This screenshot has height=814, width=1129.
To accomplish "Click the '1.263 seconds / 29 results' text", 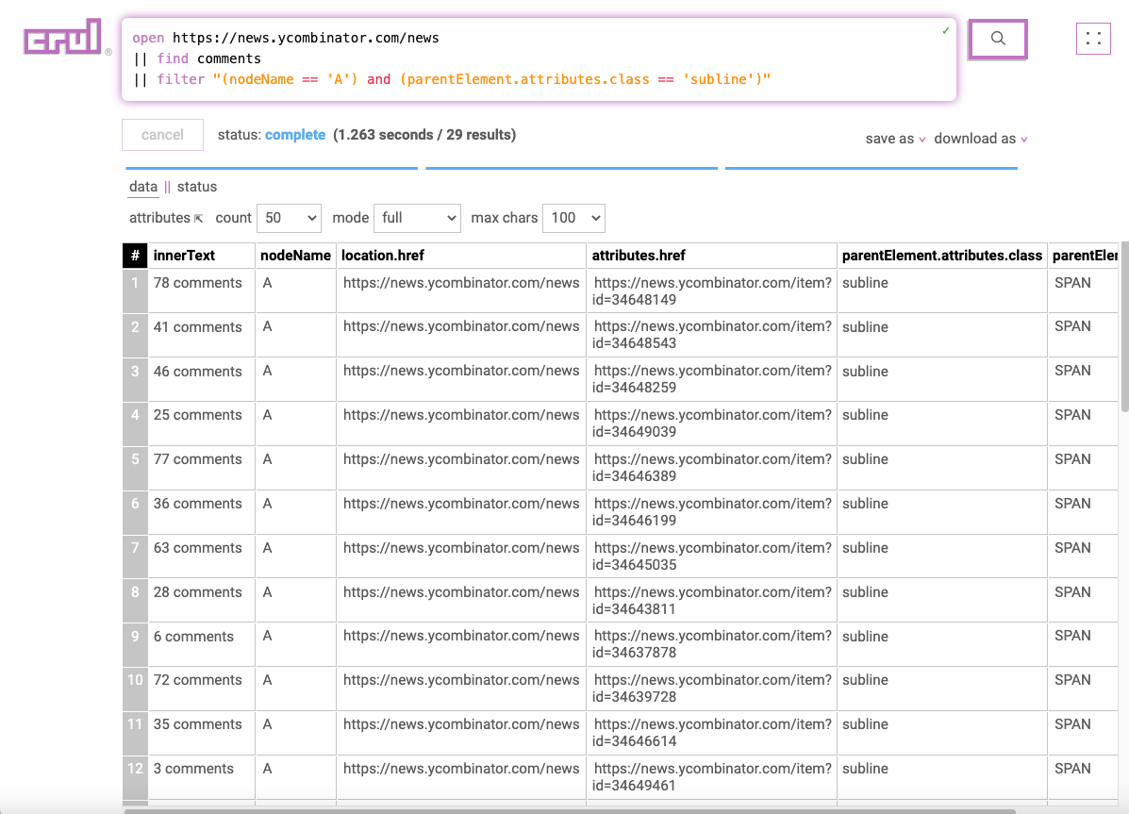I will pyautogui.click(x=424, y=135).
